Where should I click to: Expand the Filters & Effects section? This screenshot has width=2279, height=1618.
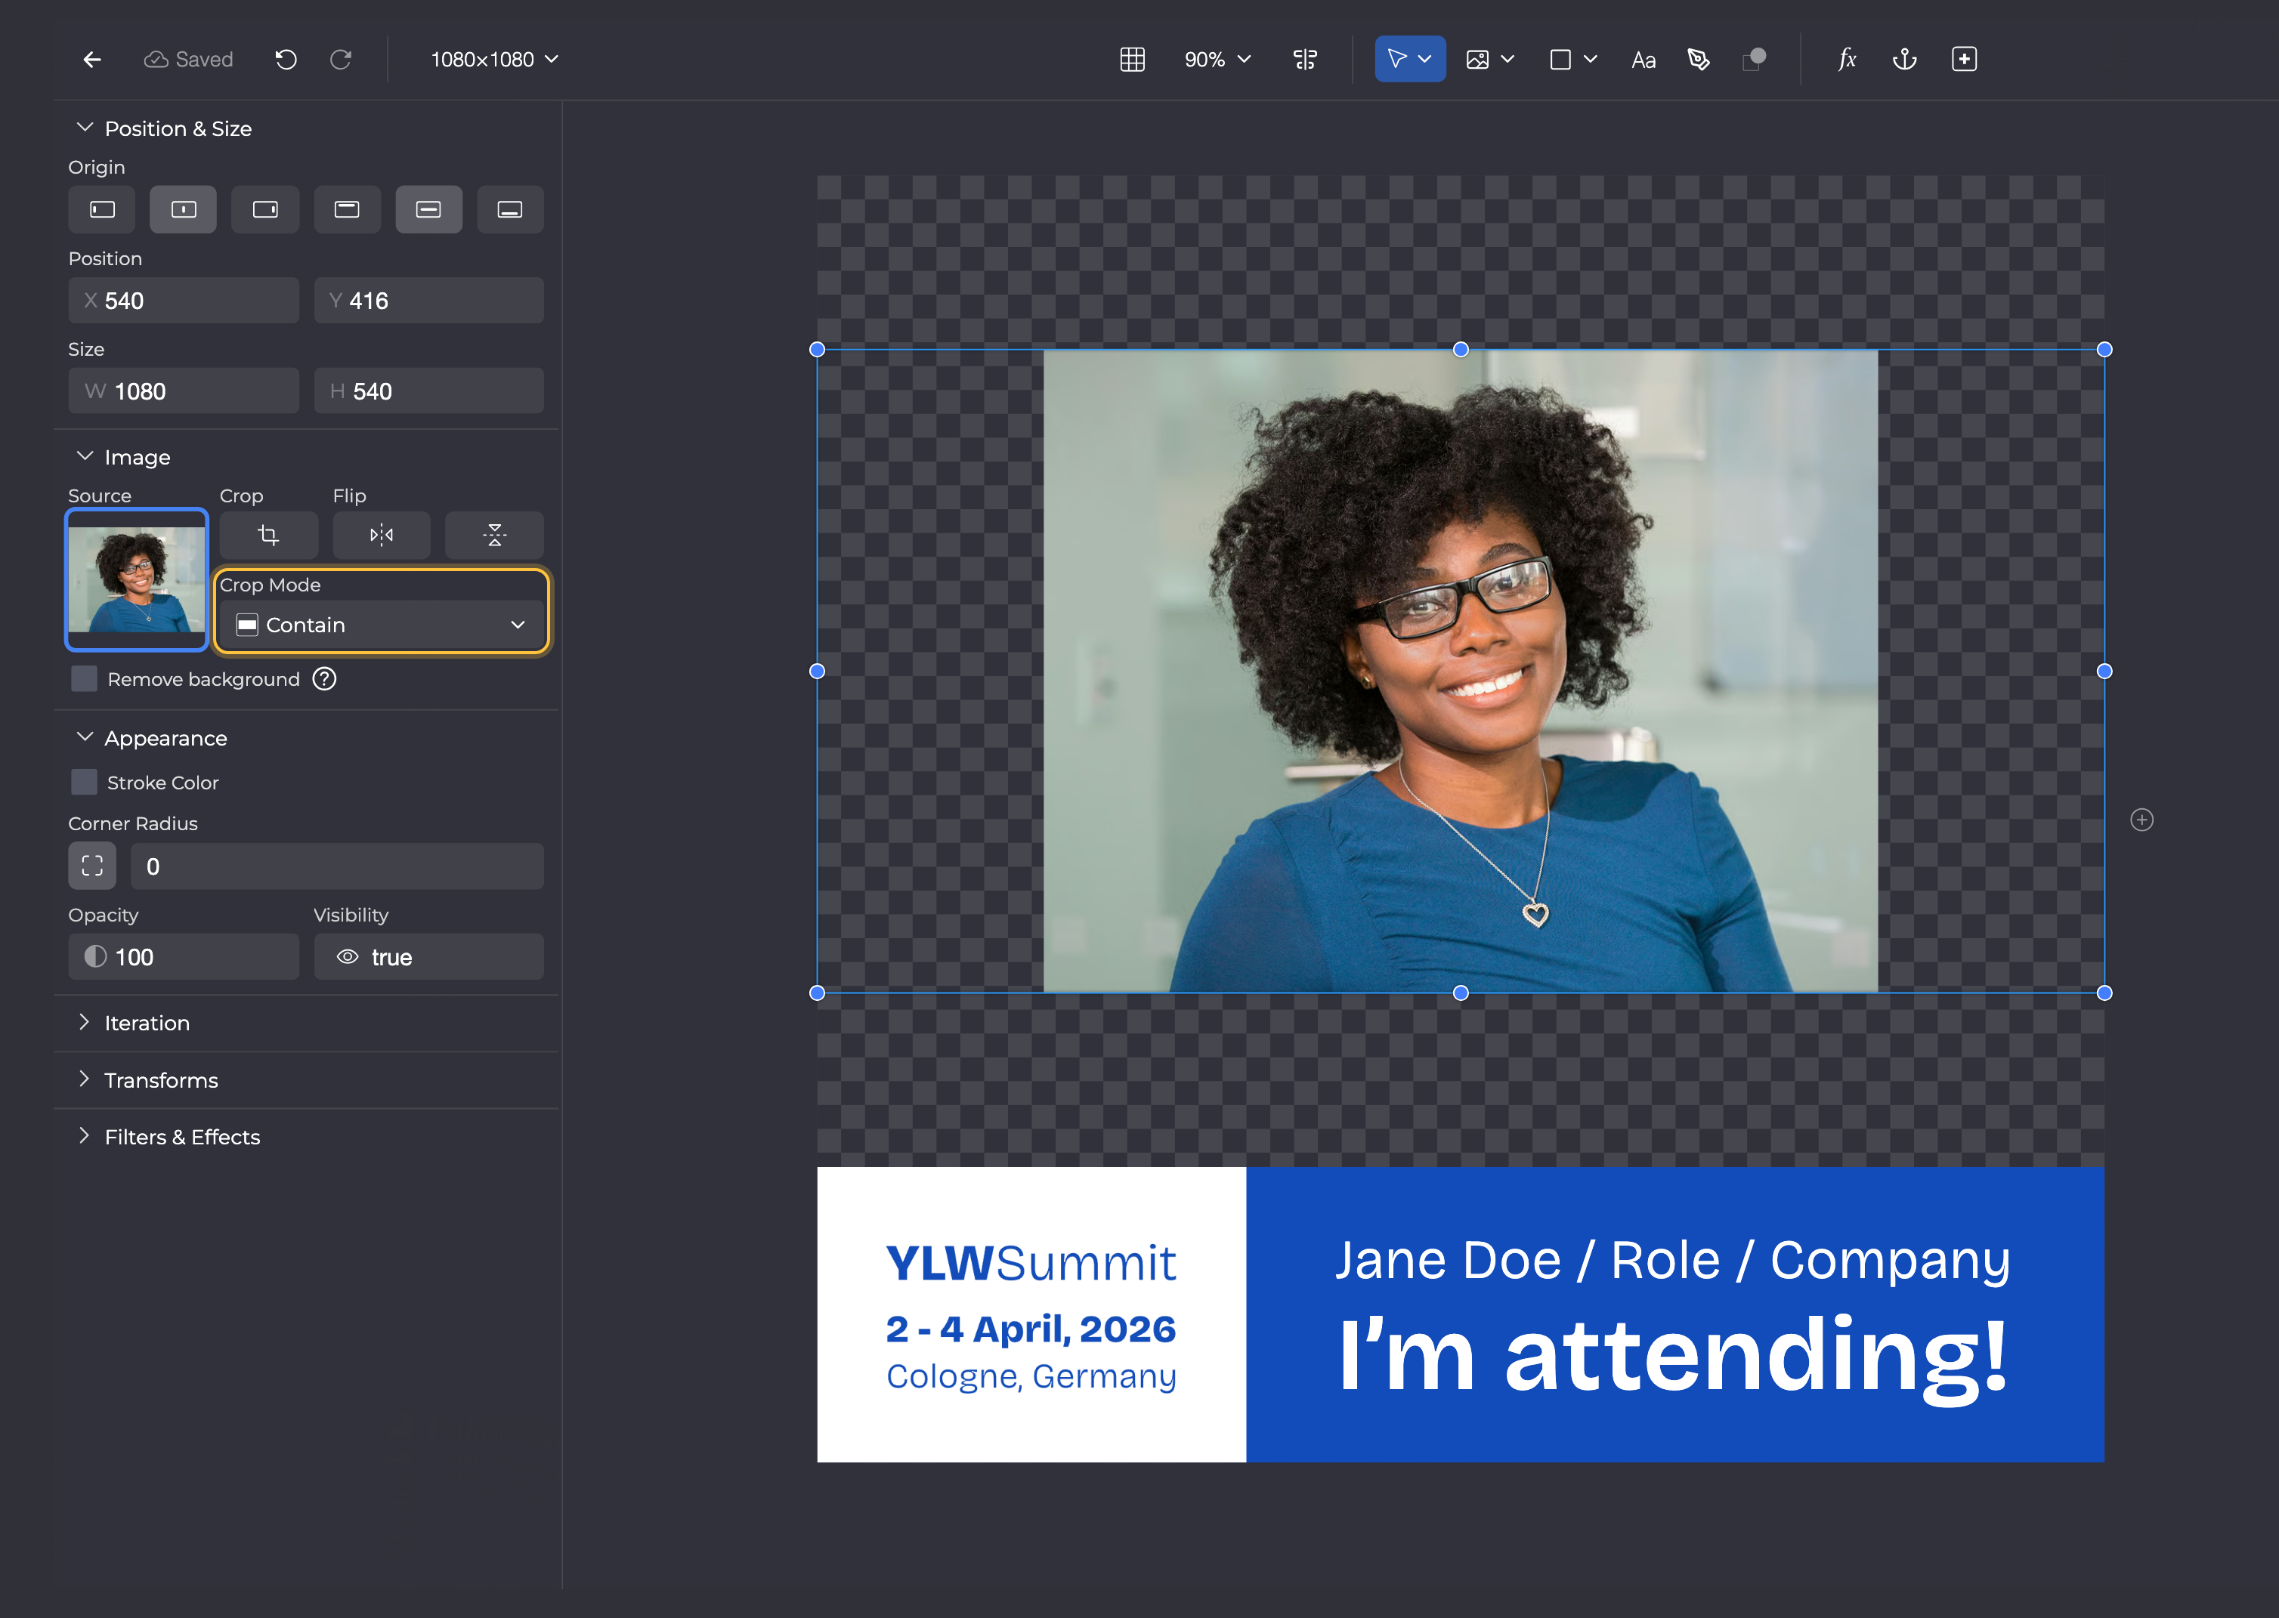(x=85, y=1136)
